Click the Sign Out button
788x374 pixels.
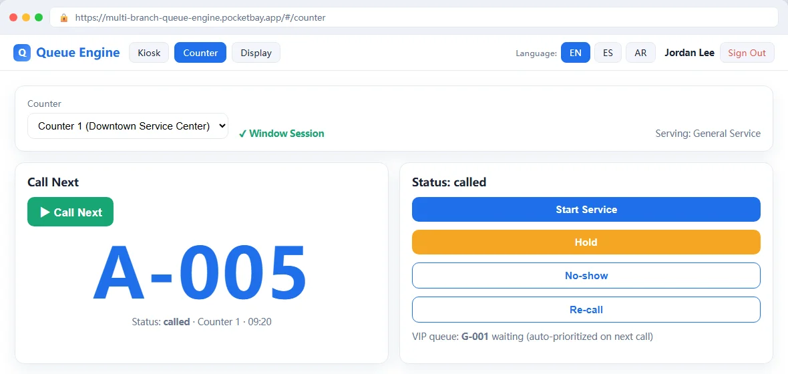pyautogui.click(x=747, y=53)
